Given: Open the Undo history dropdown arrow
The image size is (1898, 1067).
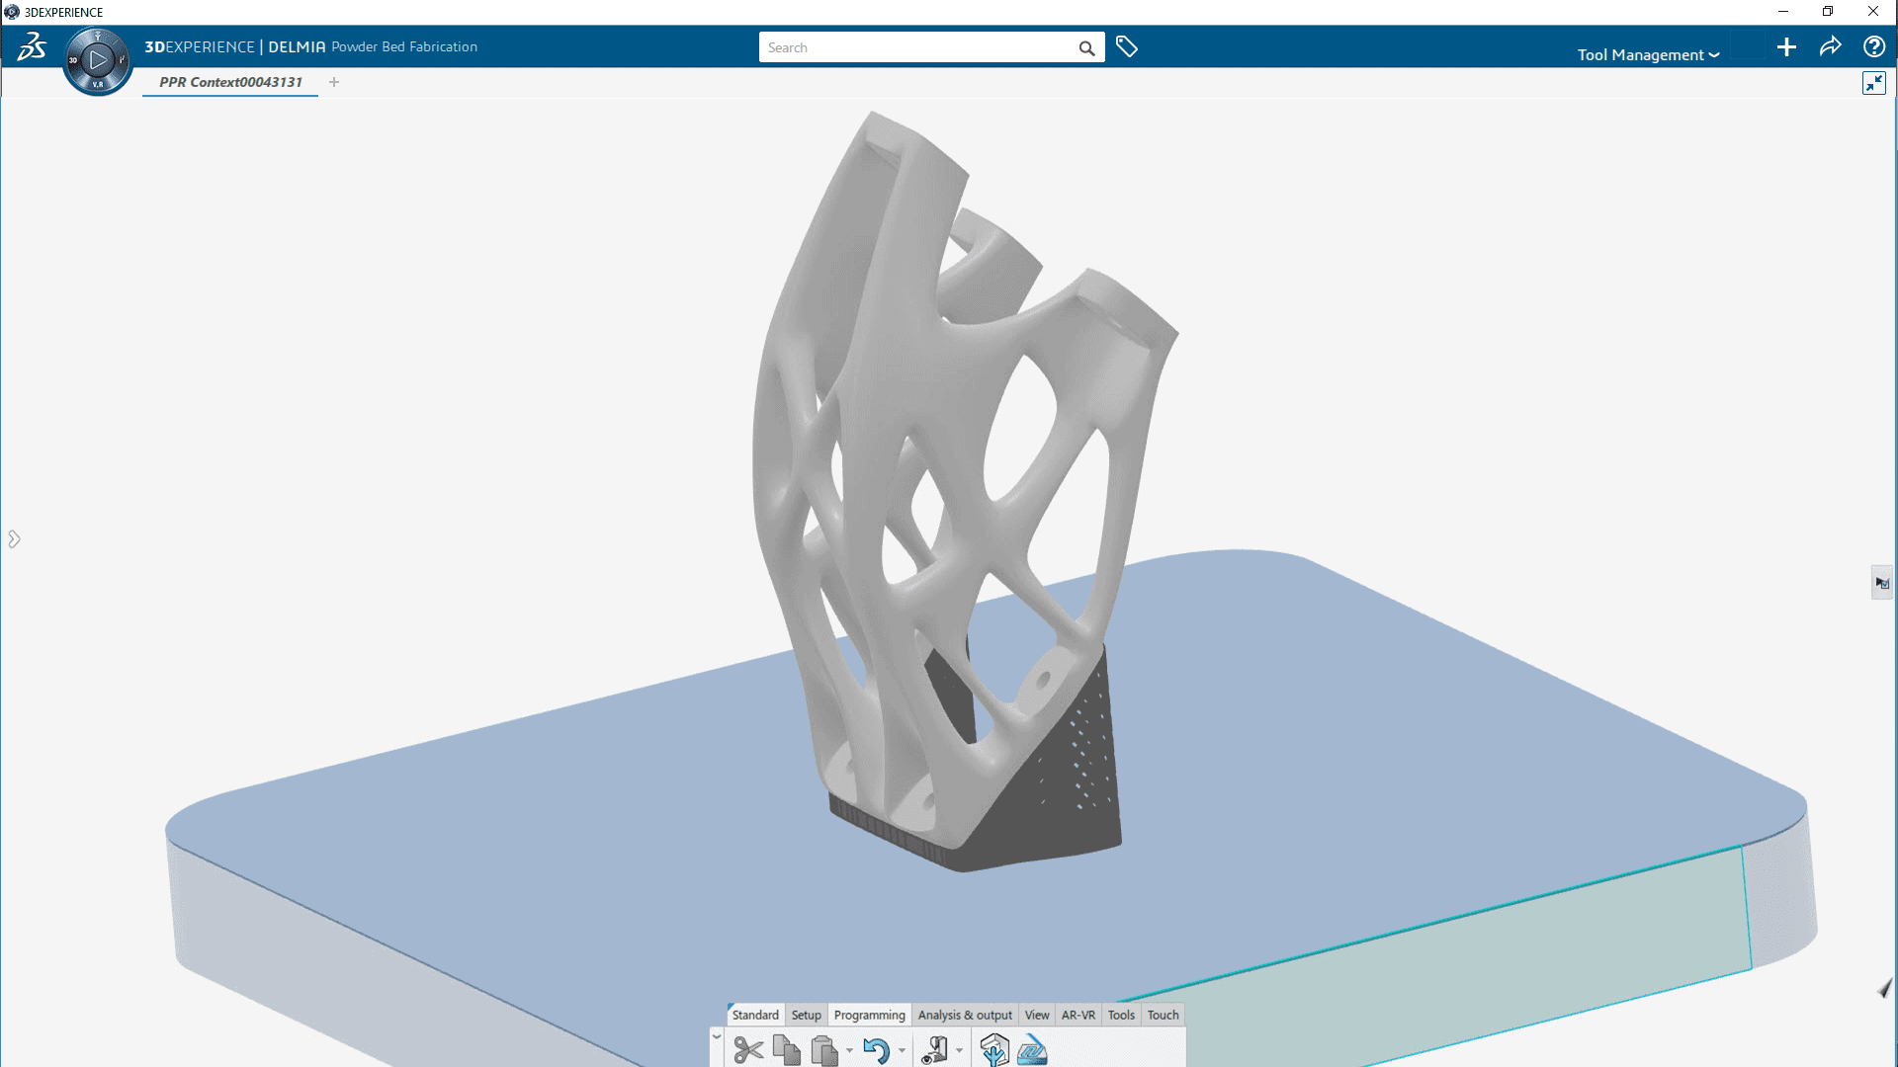Looking at the screenshot, I should coord(902,1051).
